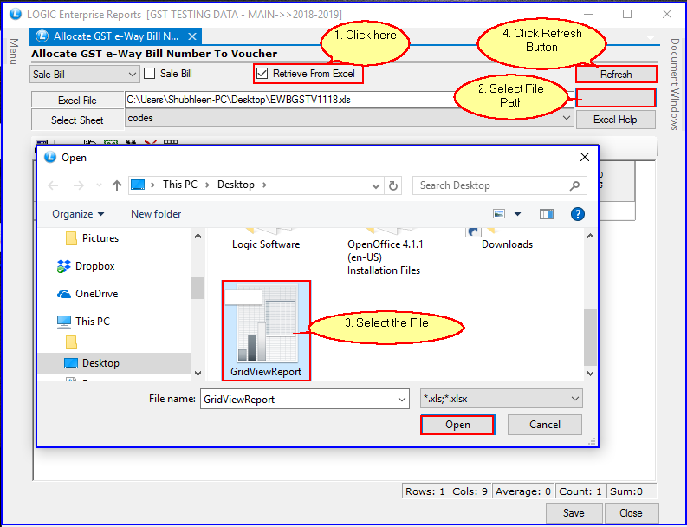Switch to the Allocate GST e-Way Bill tab
The image size is (687, 527).
(x=116, y=36)
